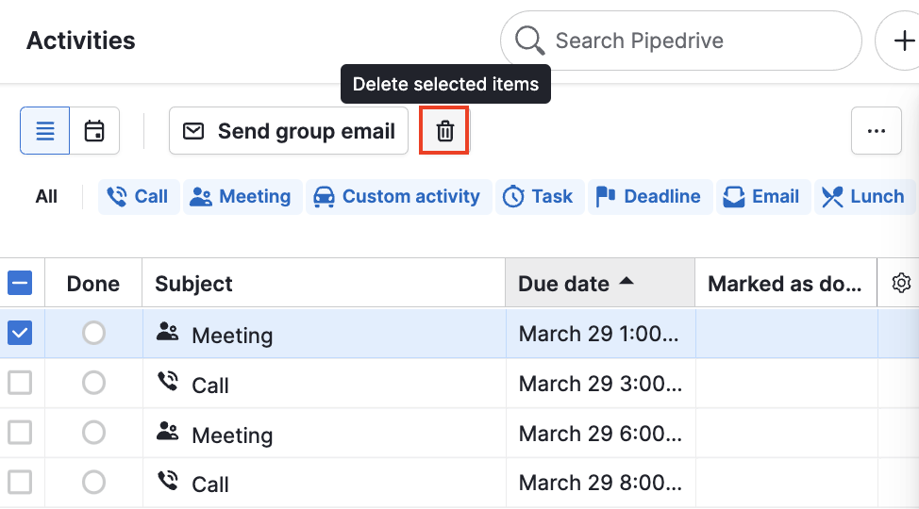Screen dimensions: 919x509
Task: Switch to list view icon
Action: point(45,131)
